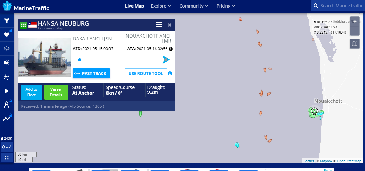Click the Status At Anchor field
The height and width of the screenshot is (171, 365).
pyautogui.click(x=83, y=91)
